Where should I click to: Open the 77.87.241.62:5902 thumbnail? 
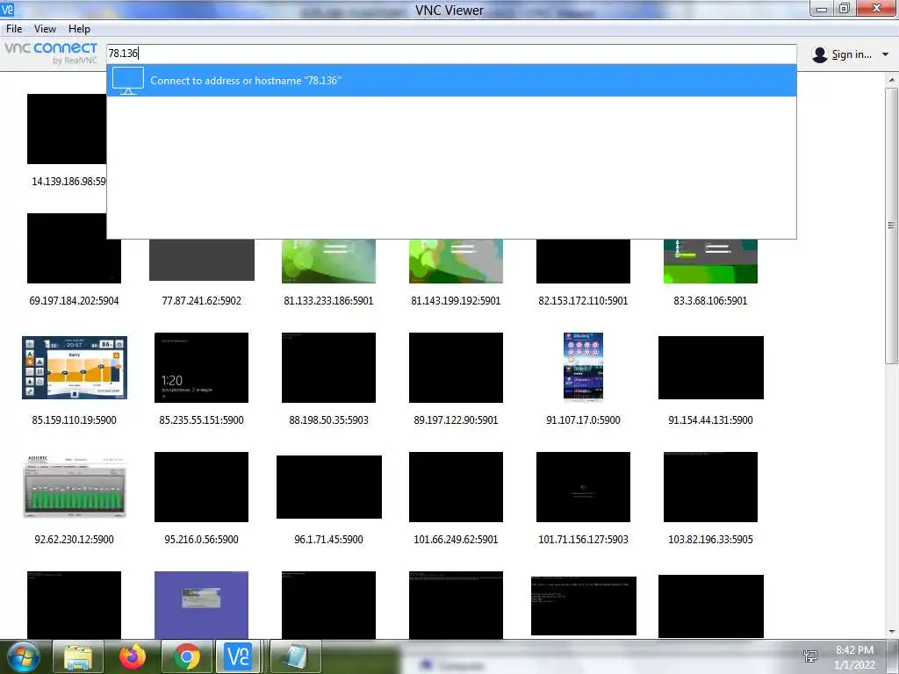[x=201, y=260]
